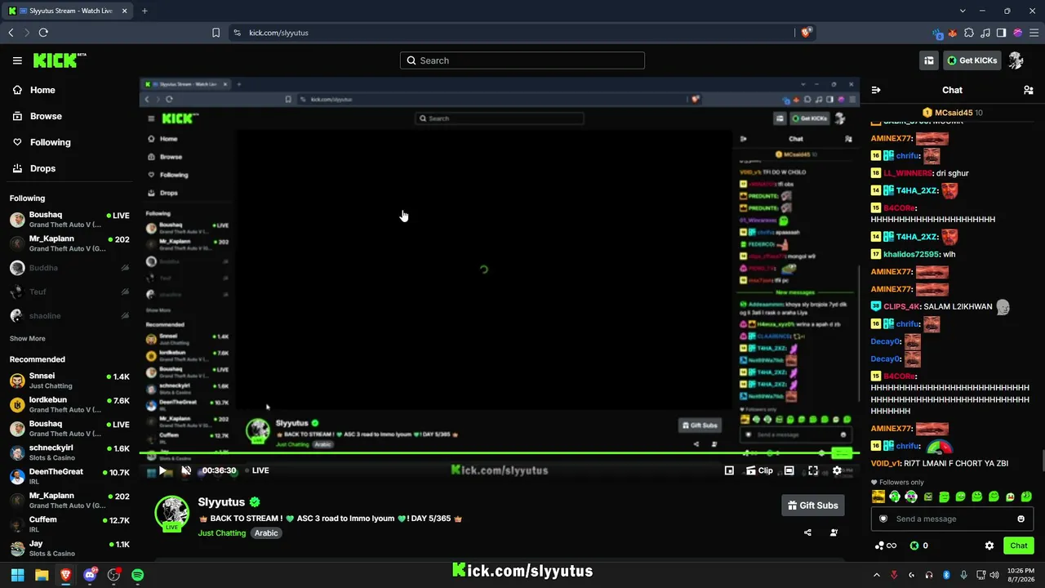The height and width of the screenshot is (588, 1045).
Task: Open Mr_Kaplann channel in Following list
Action: coord(69,243)
